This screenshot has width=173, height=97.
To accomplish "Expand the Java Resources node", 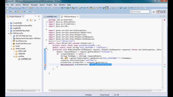I will (x=11, y=41).
